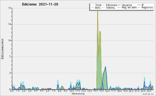The width and height of the screenshot is (156, 96).
Task: Click the 17 y-axis tick label
Action: (x=9, y=8)
